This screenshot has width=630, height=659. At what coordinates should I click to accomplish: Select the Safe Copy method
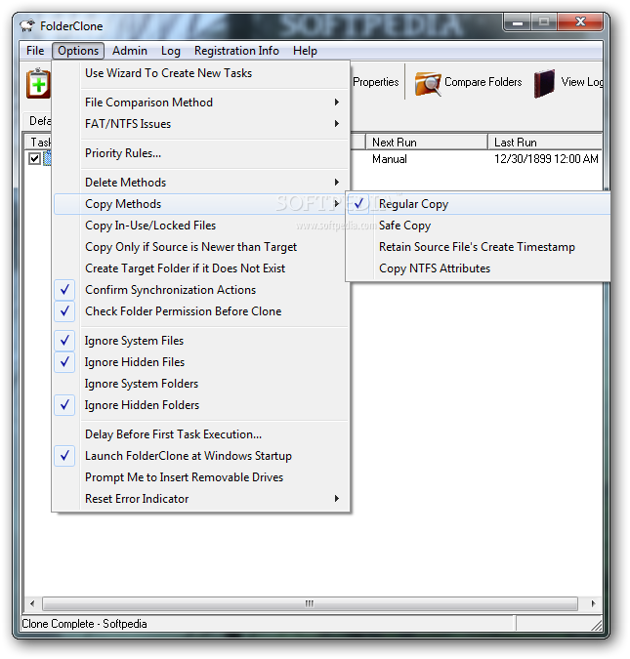click(x=479, y=226)
